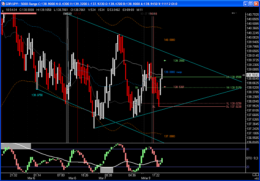
Task: Click the orange 137.0000 band label
Action: point(169,136)
